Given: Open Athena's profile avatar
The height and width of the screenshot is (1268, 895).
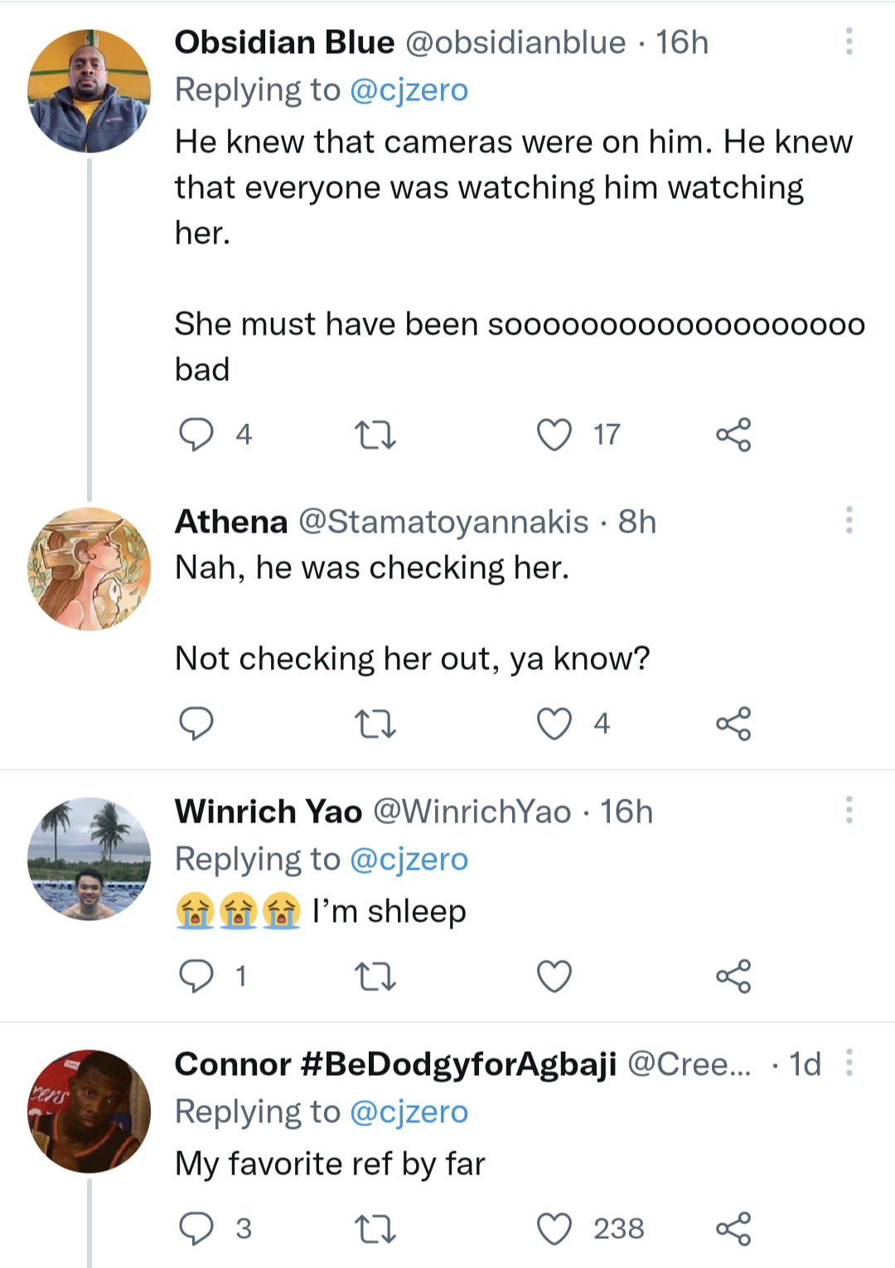Looking at the screenshot, I should 89,569.
